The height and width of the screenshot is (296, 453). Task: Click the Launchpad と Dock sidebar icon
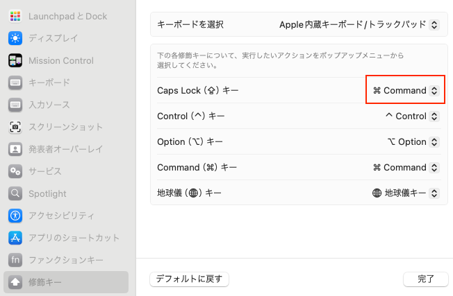[x=15, y=16]
